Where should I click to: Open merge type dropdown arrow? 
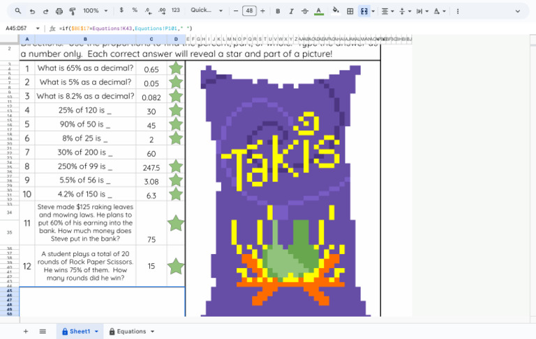373,11
